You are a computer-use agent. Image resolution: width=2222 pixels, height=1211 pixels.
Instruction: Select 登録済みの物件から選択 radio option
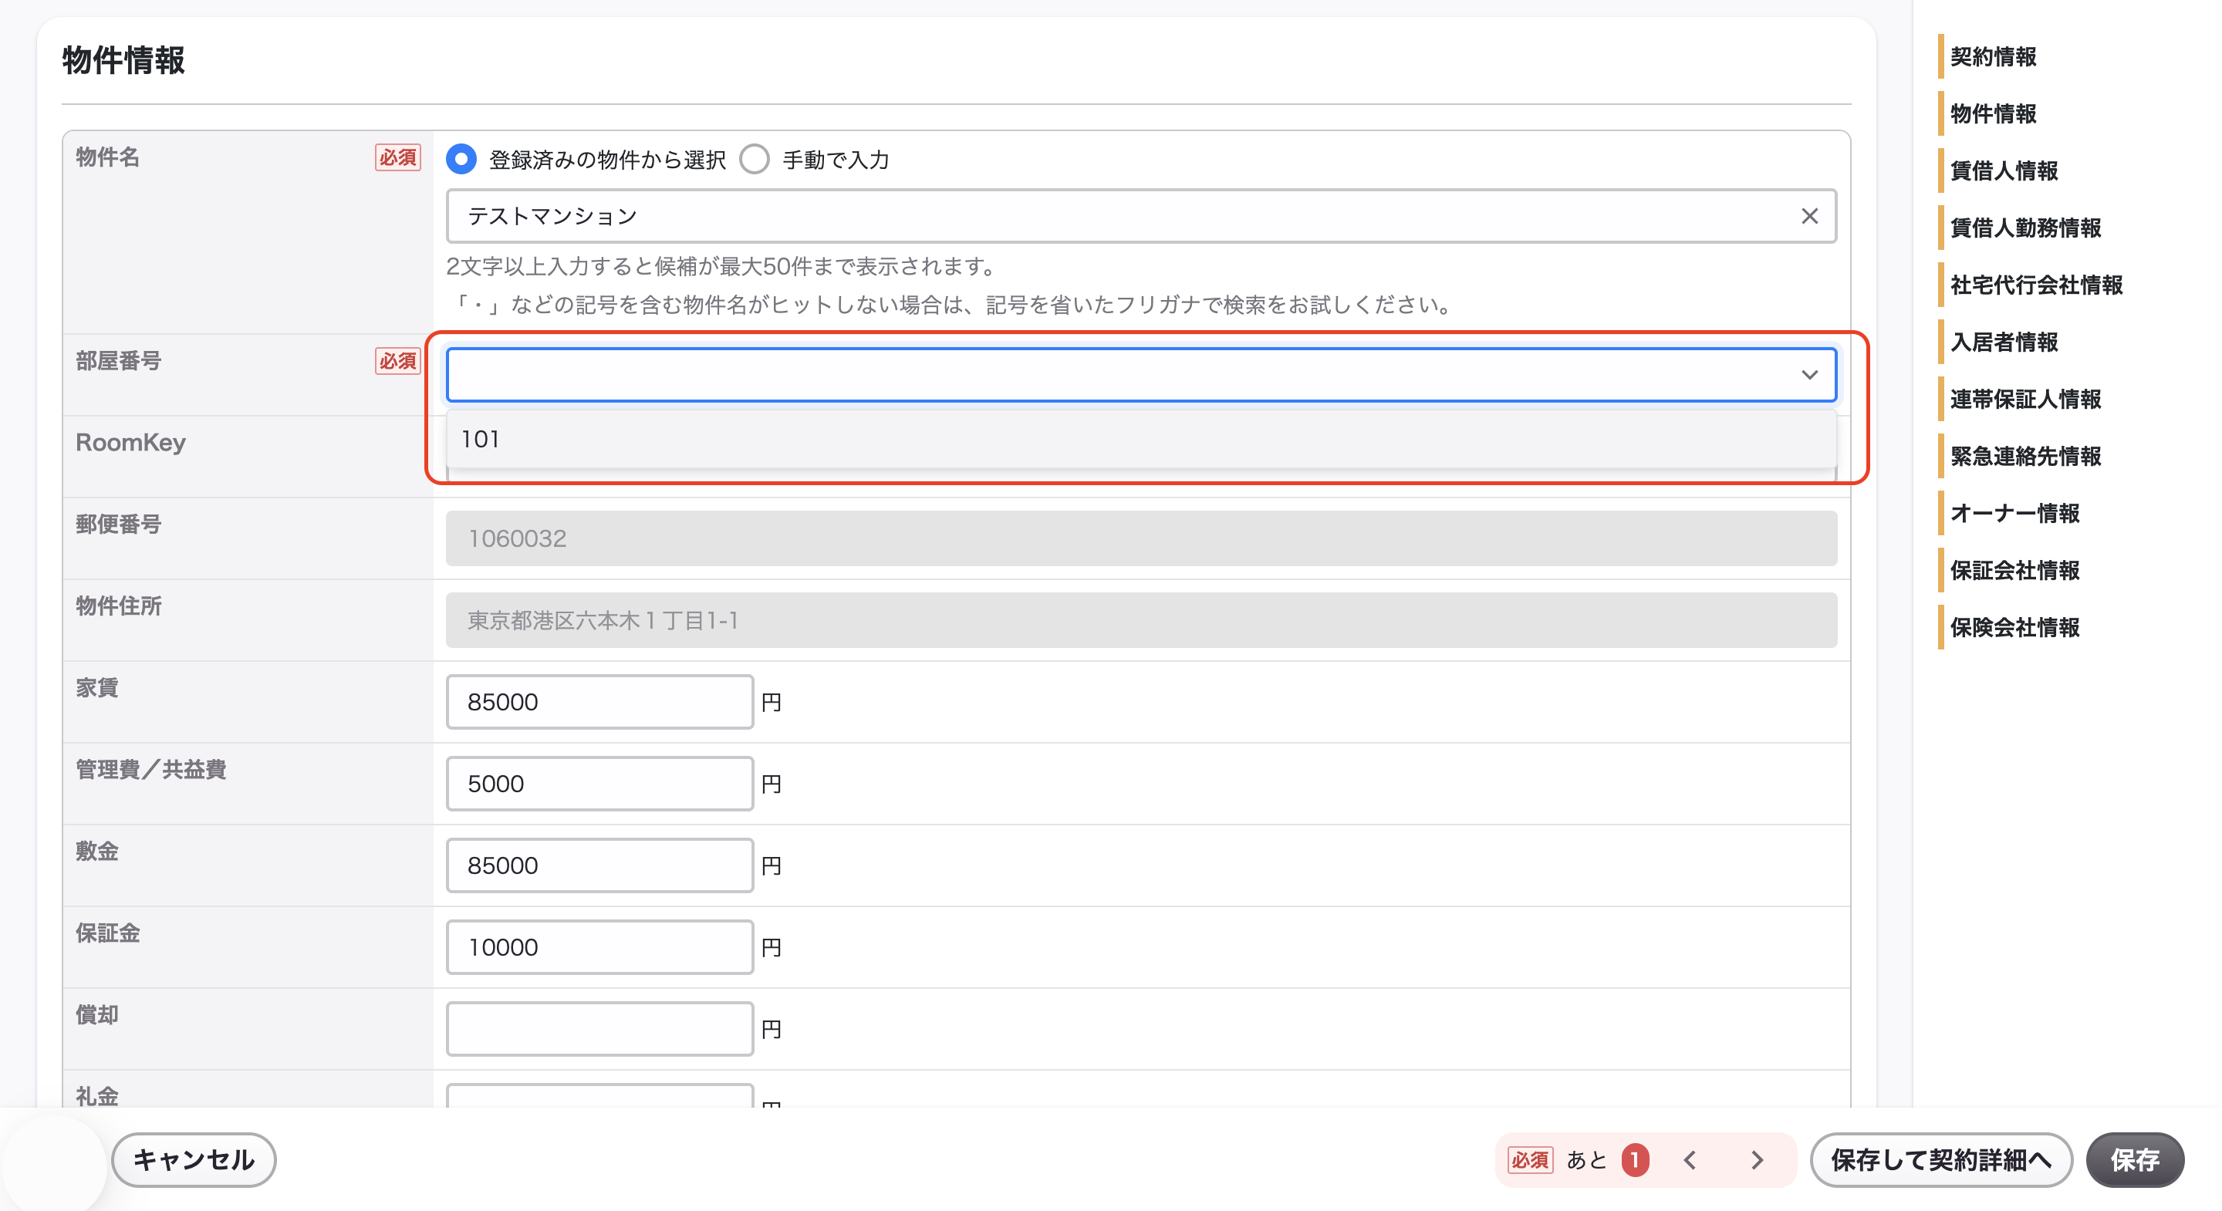(x=461, y=160)
